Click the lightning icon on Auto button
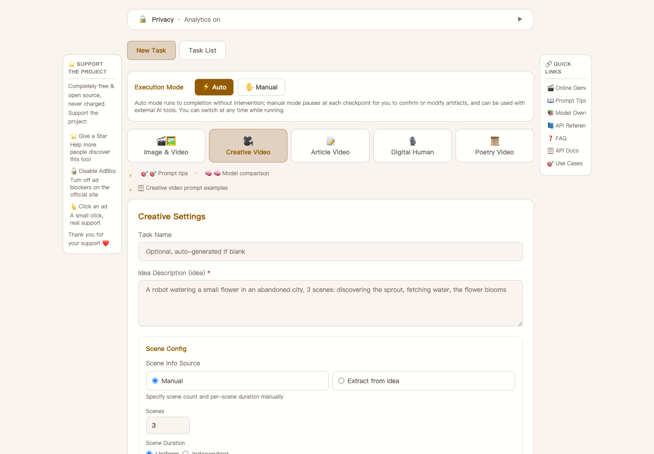This screenshot has width=654, height=454. click(x=206, y=87)
